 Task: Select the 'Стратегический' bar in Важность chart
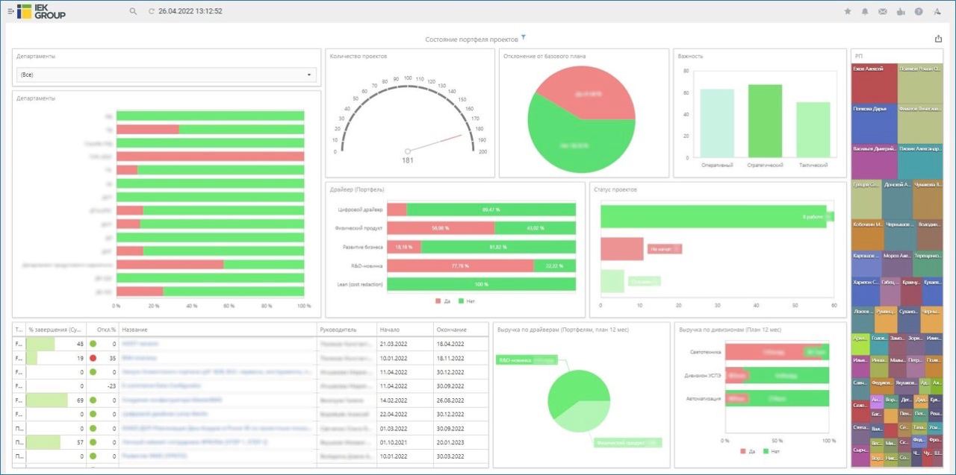(765, 119)
